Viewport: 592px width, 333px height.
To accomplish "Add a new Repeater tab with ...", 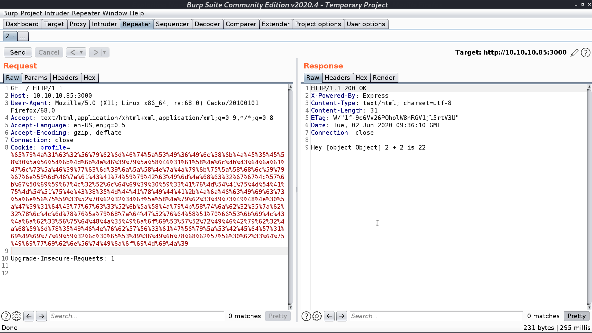I will pos(23,36).
